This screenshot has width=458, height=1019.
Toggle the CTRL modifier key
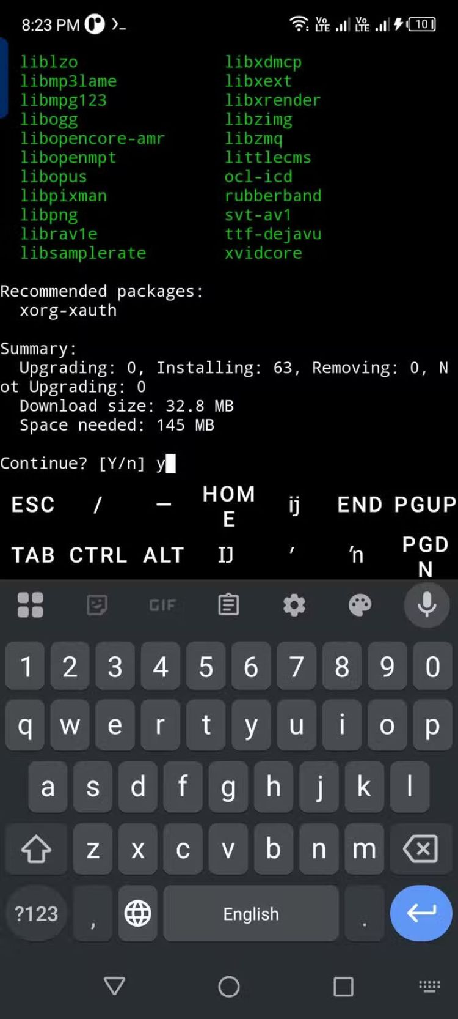pyautogui.click(x=98, y=555)
